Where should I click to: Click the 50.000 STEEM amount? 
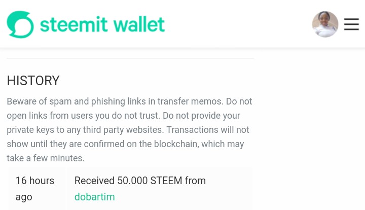pos(150,181)
